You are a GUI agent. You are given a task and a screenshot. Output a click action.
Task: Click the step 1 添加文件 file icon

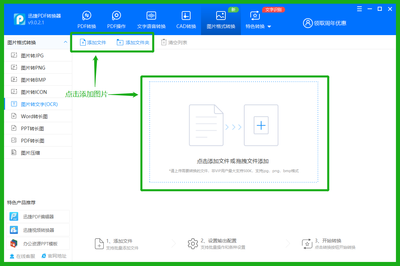(x=99, y=244)
